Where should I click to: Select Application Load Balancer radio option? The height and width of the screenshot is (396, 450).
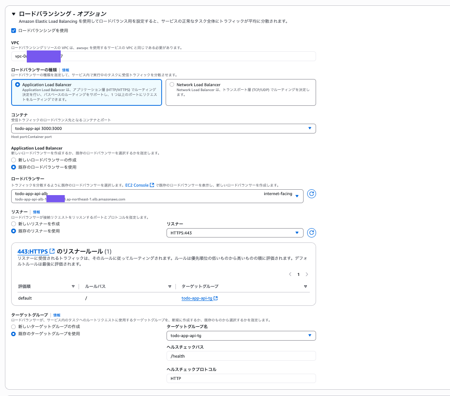[17, 85]
